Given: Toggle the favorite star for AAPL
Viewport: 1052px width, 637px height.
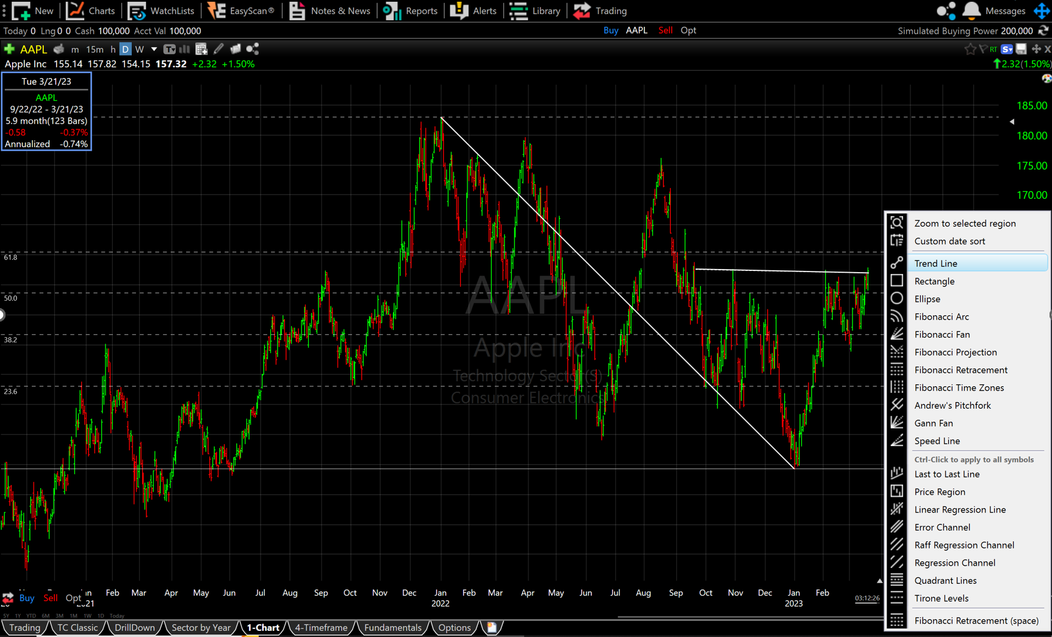Looking at the screenshot, I should [x=970, y=49].
